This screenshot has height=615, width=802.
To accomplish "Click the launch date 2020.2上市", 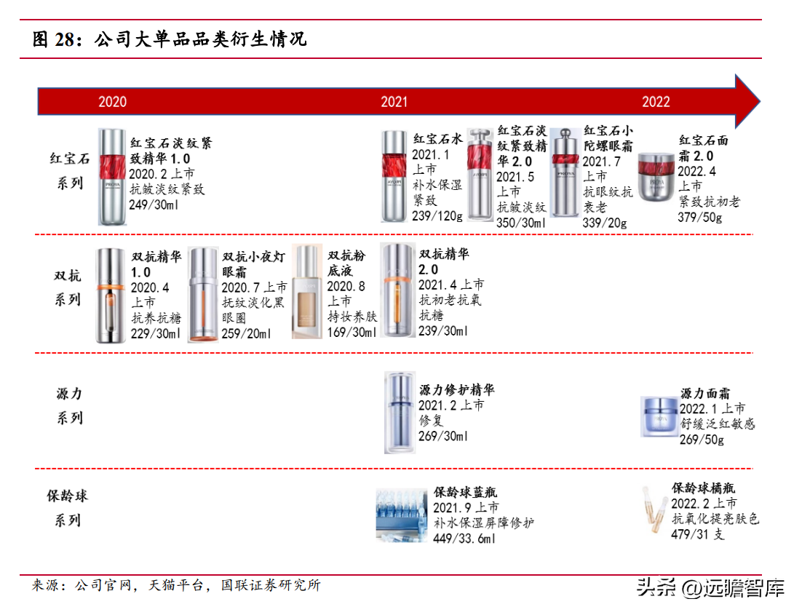I will coord(162,174).
